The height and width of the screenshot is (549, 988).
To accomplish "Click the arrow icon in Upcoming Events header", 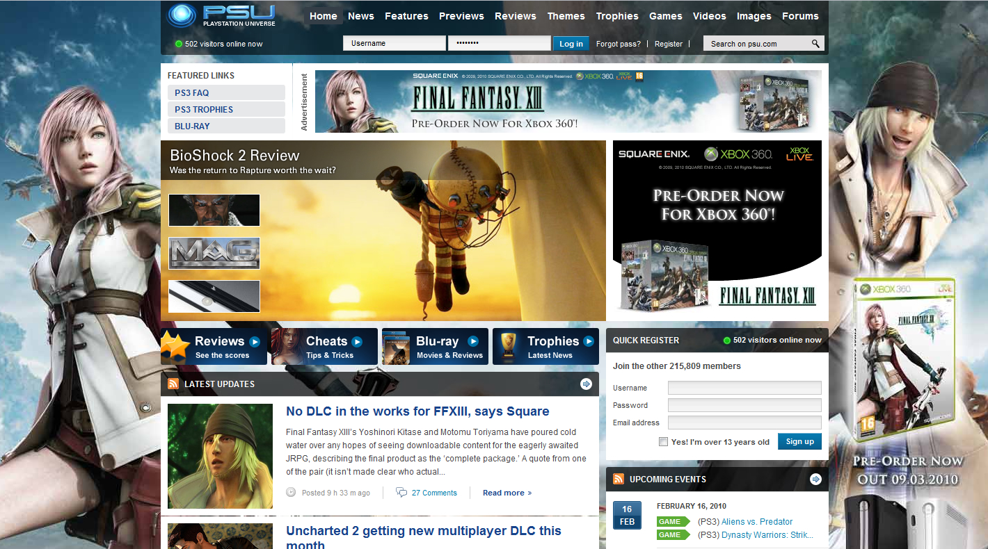I will [816, 479].
